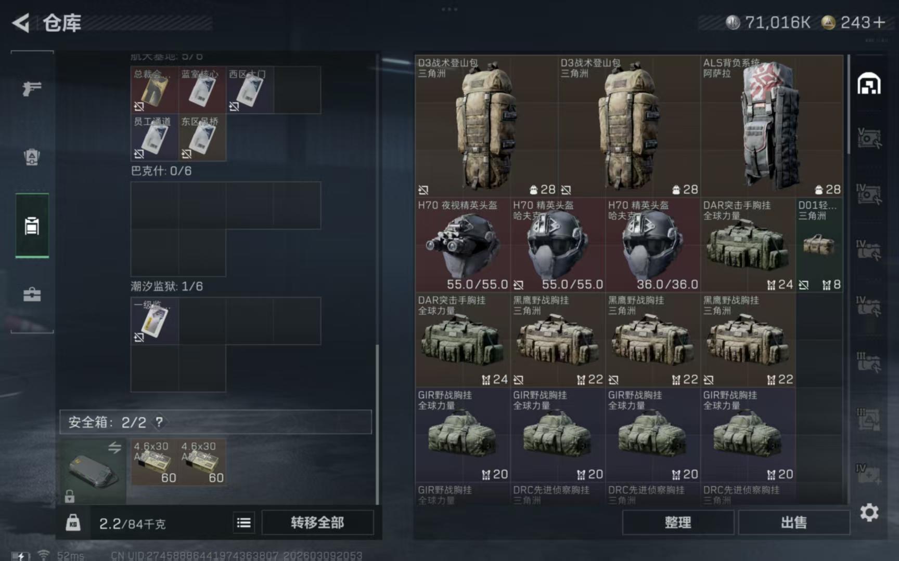This screenshot has height=561, width=899.
Task: Select the 总裁会 keycard in key slots
Action: pyautogui.click(x=154, y=90)
